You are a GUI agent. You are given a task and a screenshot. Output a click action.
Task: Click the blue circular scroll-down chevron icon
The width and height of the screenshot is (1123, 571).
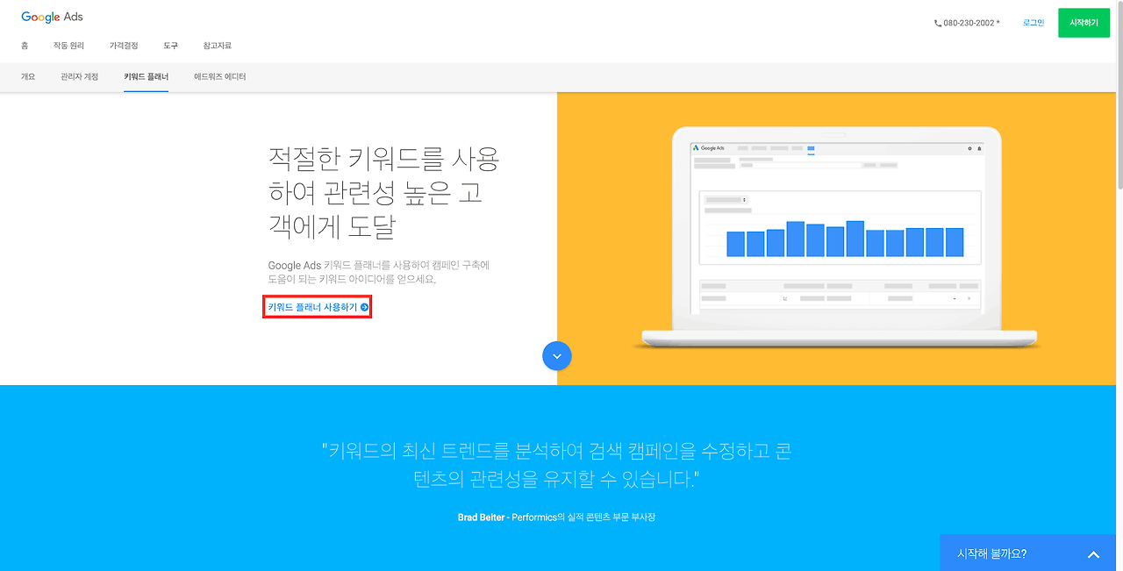point(557,356)
